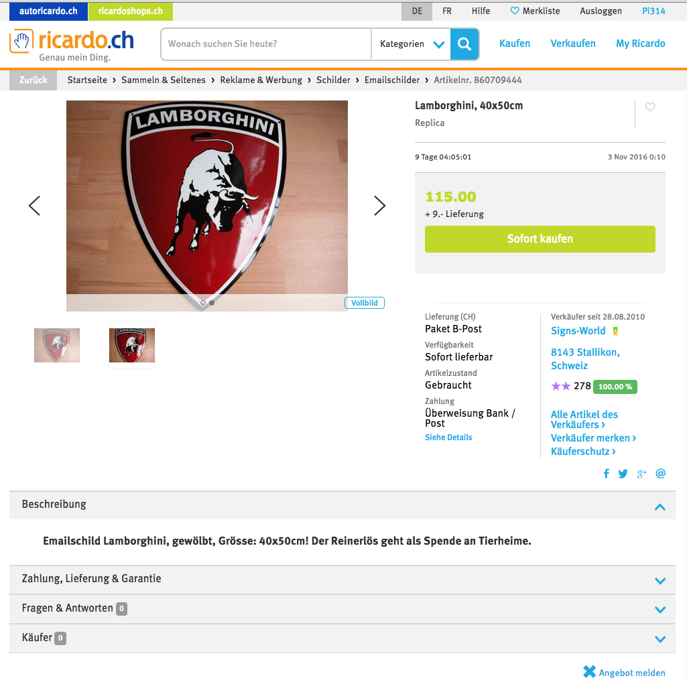Expand Zahlung, Lieferung & Garantie section
Screen dimensions: 687x680
(x=342, y=580)
